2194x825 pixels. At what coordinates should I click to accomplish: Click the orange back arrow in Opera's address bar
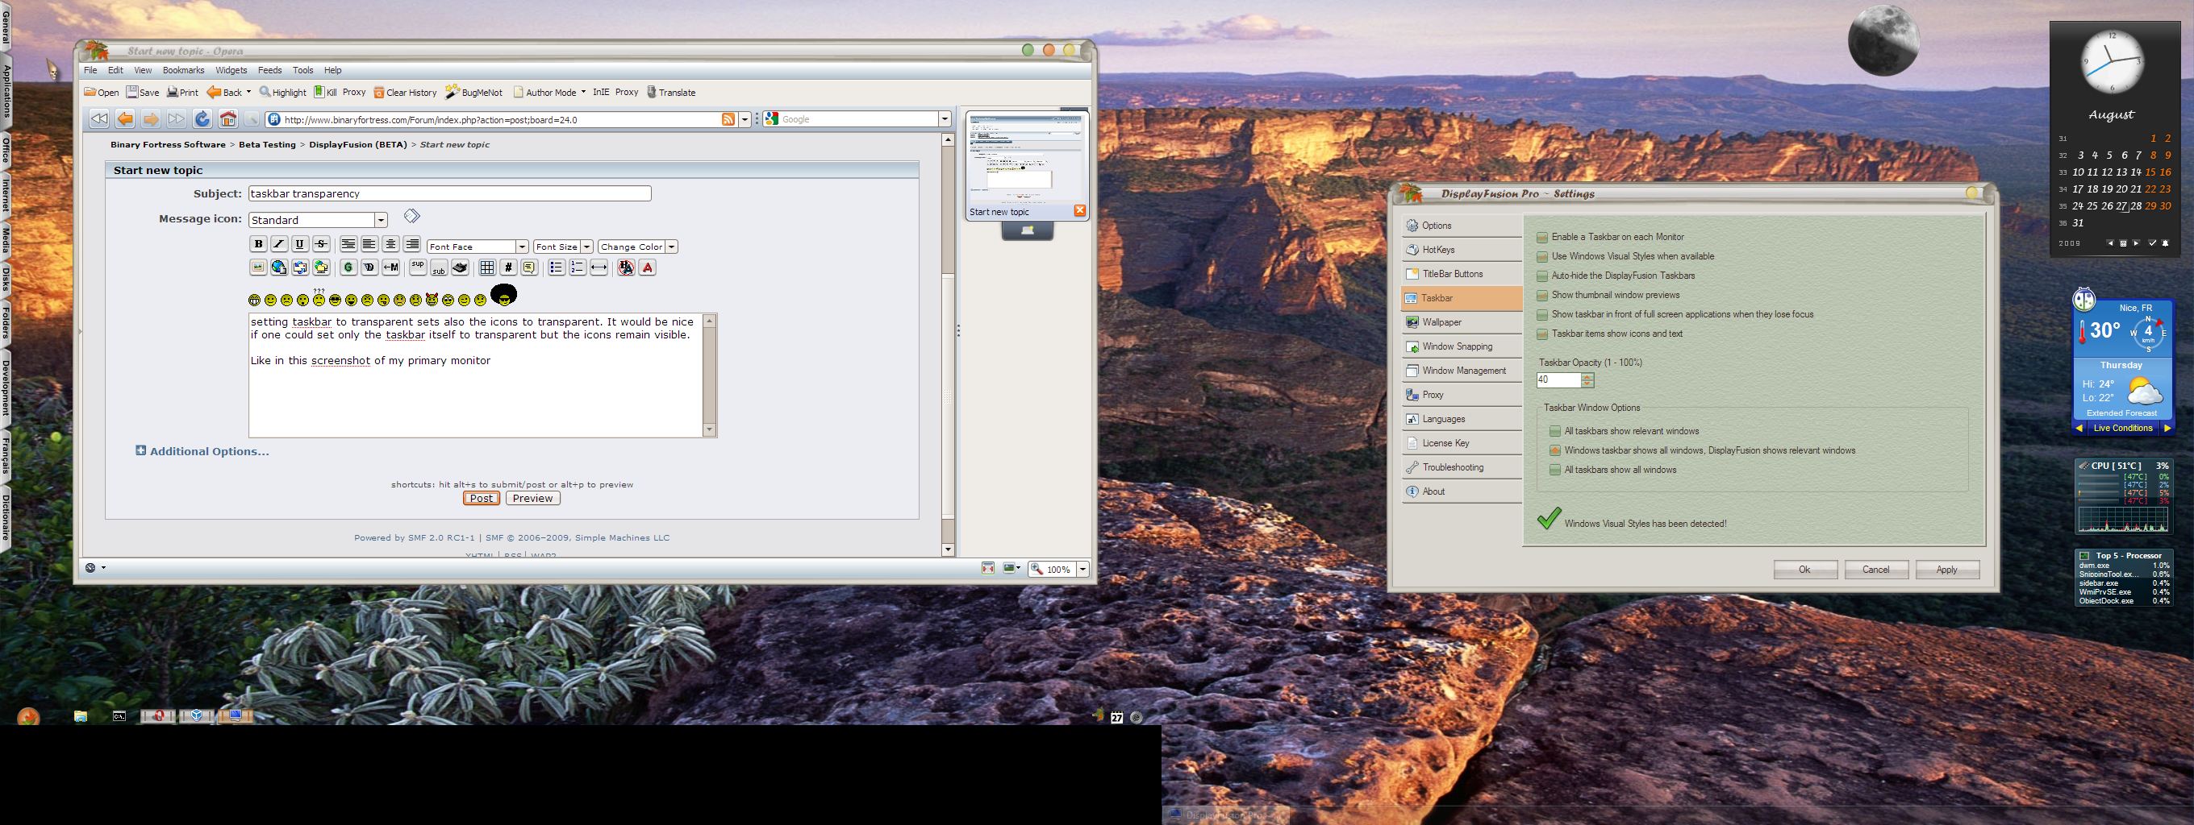pyautogui.click(x=125, y=119)
